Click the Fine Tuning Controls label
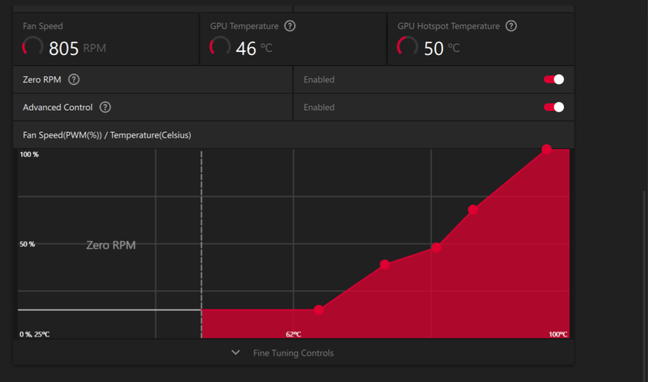The height and width of the screenshot is (382, 648). 294,353
